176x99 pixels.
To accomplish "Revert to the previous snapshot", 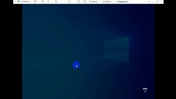I will (x=52, y=2).
